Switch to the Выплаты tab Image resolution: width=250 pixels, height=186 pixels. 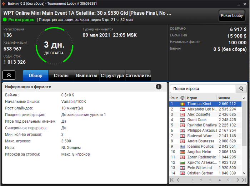tap(87, 75)
